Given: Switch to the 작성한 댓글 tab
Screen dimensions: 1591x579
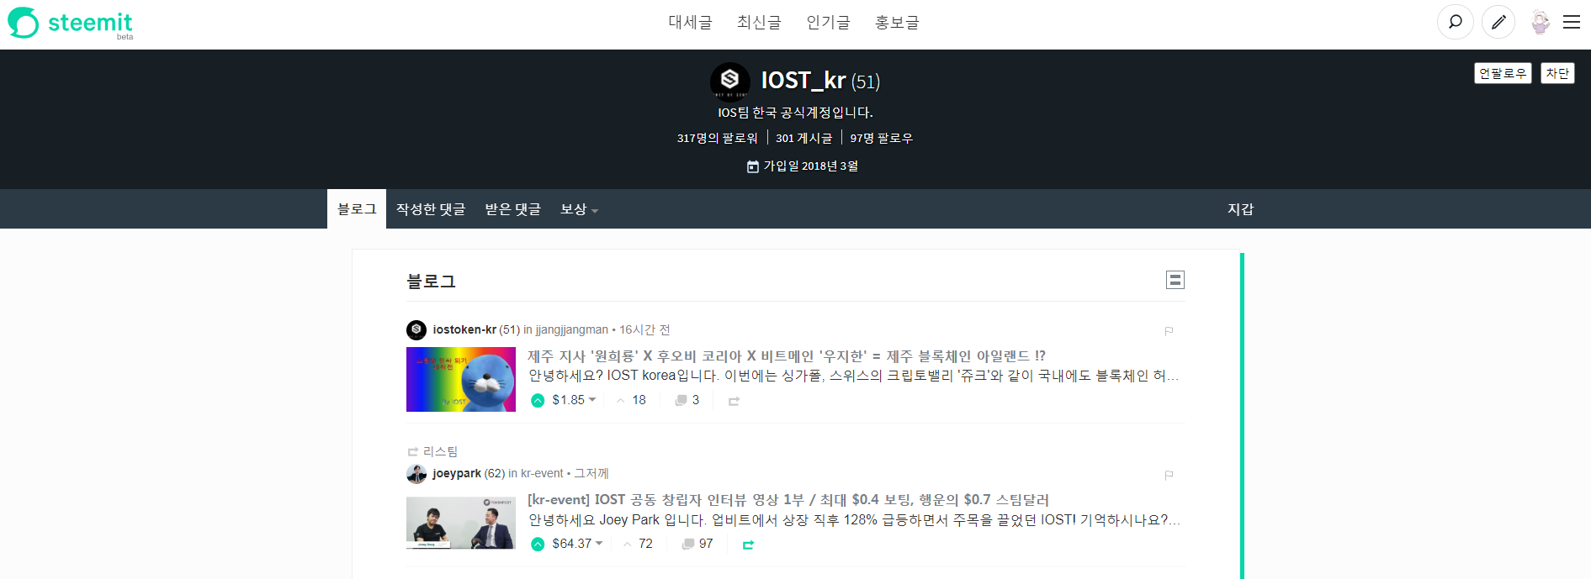Looking at the screenshot, I should click(x=431, y=209).
